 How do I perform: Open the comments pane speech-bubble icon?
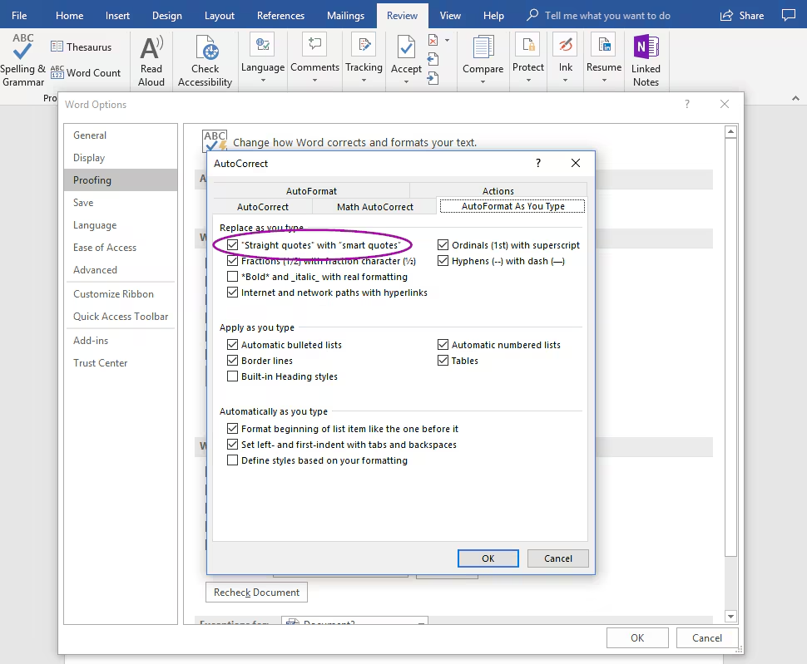coord(789,15)
